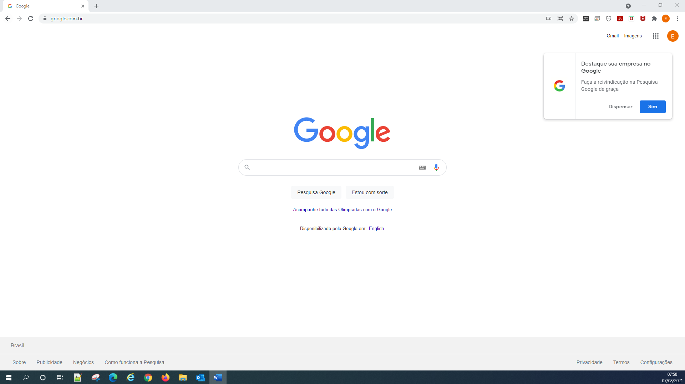The width and height of the screenshot is (685, 384).
Task: Open the Google apps grid
Action: pos(656,36)
